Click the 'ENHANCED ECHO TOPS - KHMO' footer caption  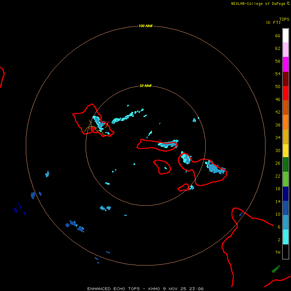point(124,289)
